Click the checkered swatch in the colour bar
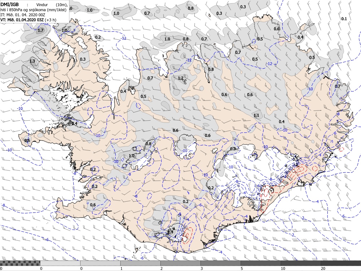The height and width of the screenshot is (271, 361). [20, 263]
